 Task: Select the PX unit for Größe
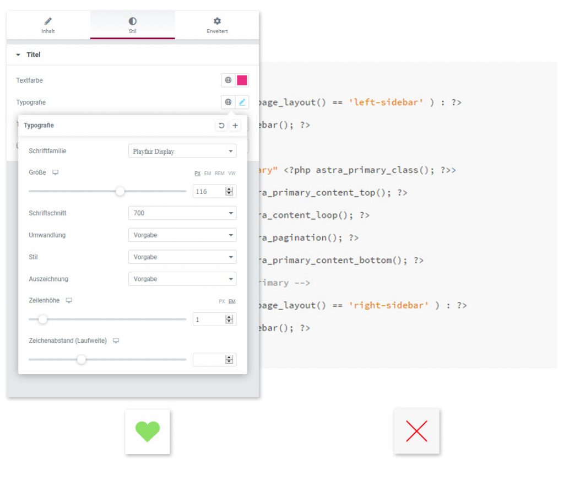(197, 173)
